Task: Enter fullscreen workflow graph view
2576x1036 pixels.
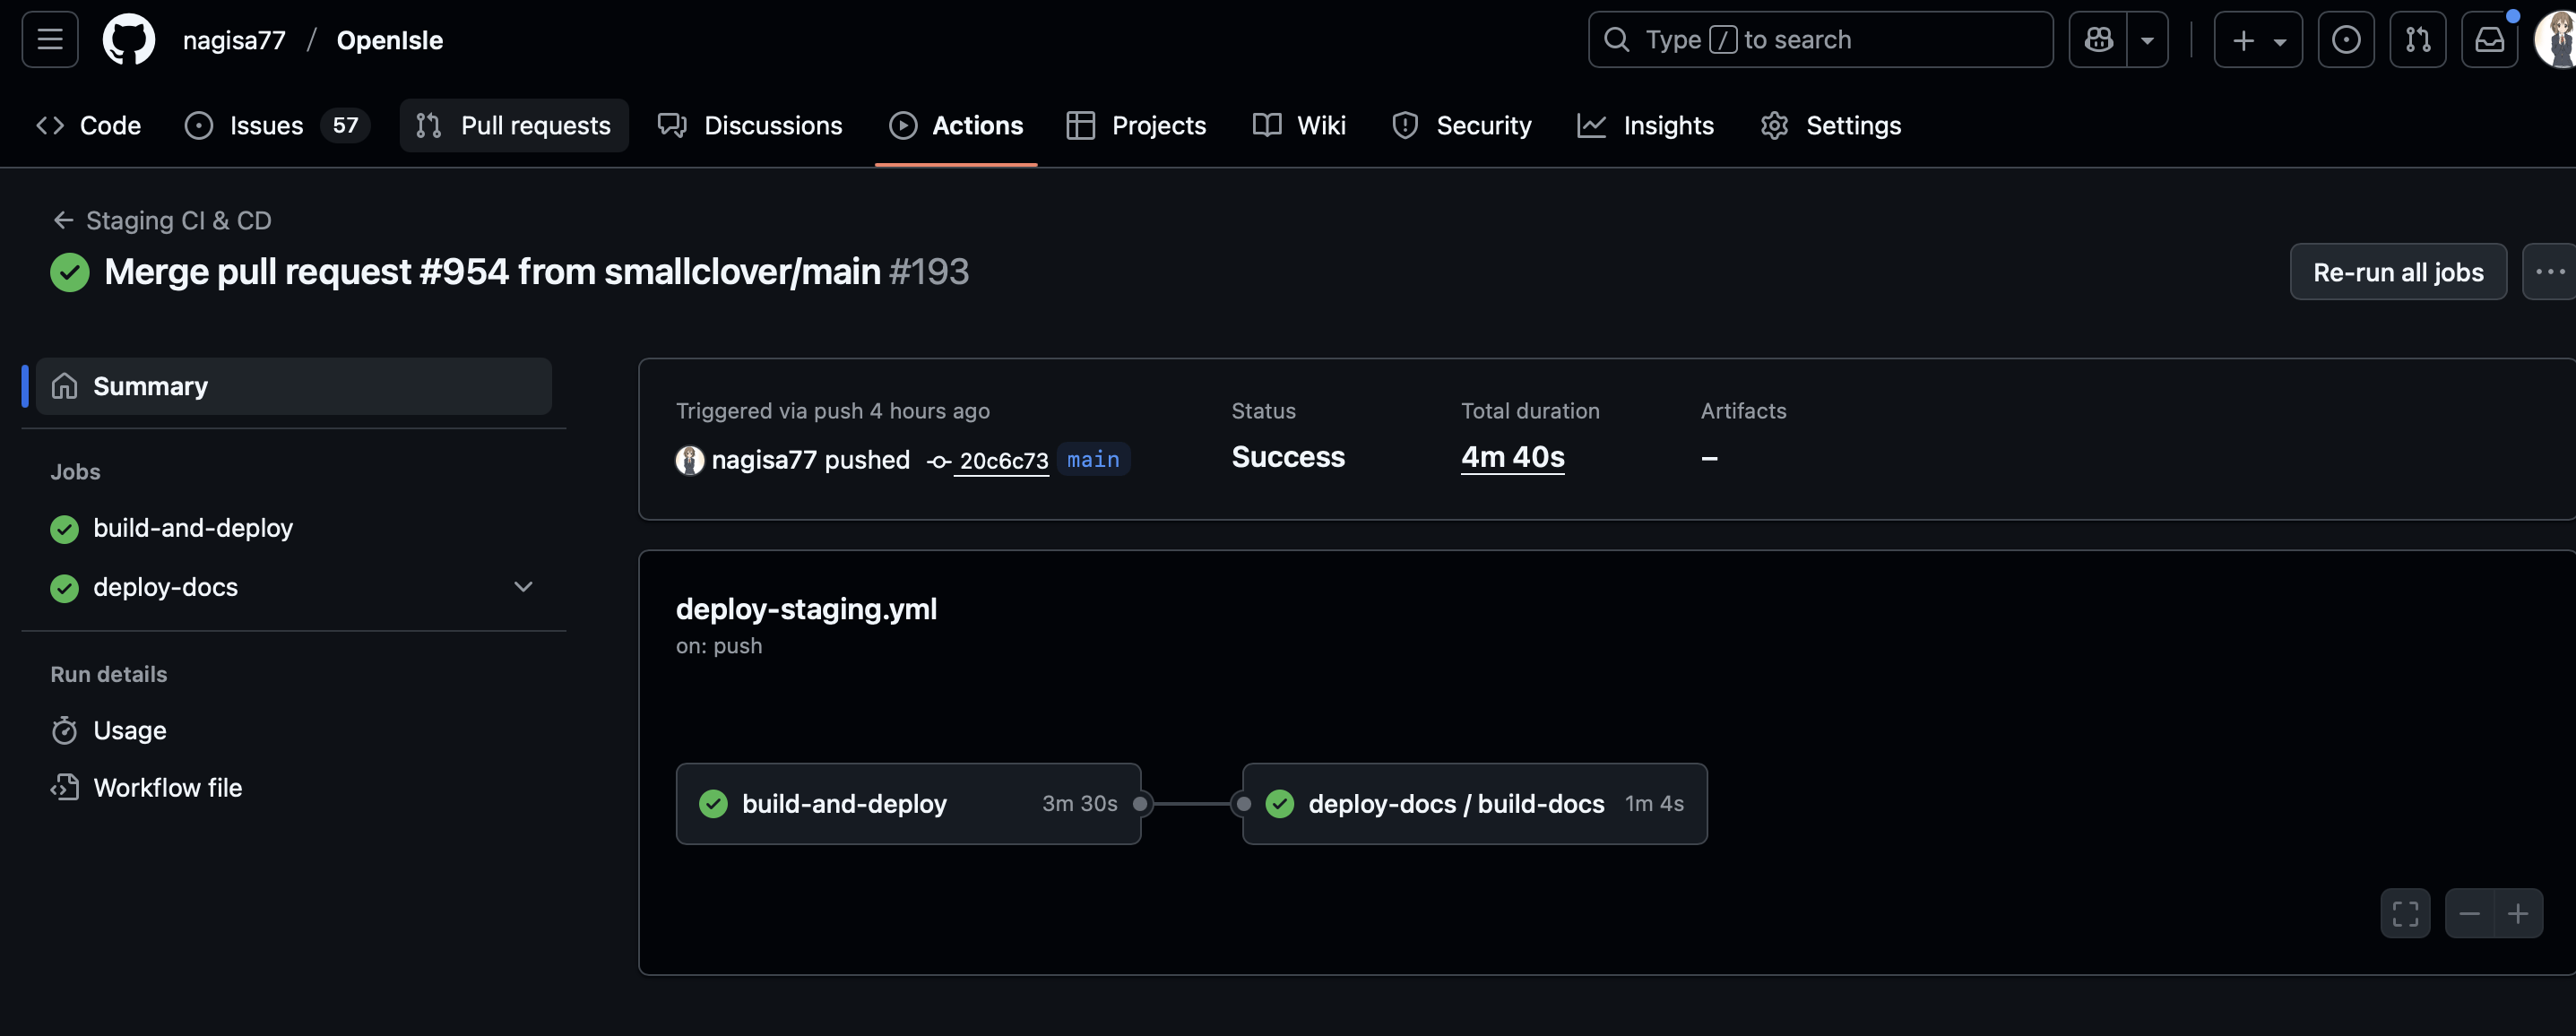Action: (x=2405, y=913)
